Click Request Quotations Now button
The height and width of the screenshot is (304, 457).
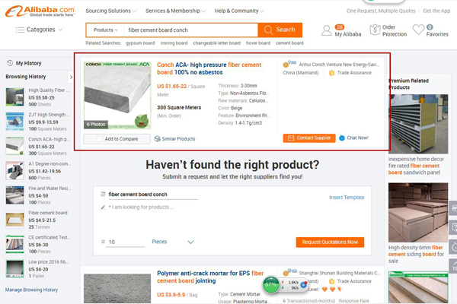click(x=330, y=242)
